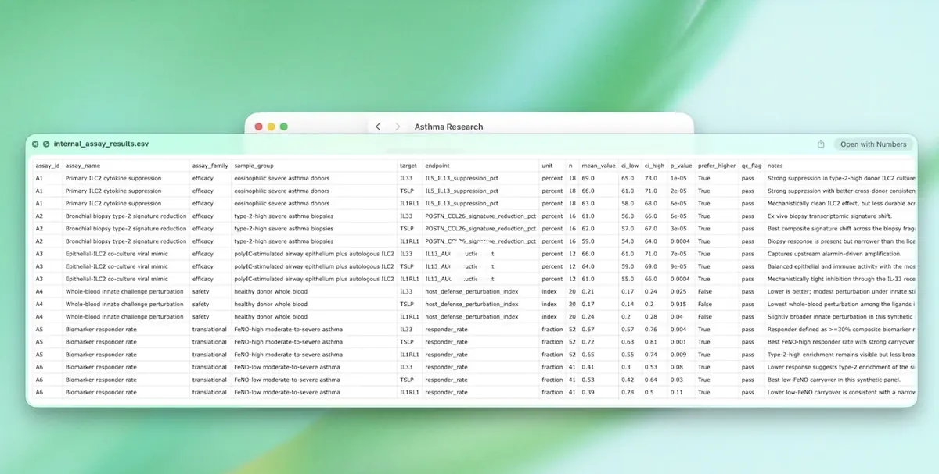Click the forward chevron in the Asthma Research window
939x474 pixels.
[x=397, y=126]
